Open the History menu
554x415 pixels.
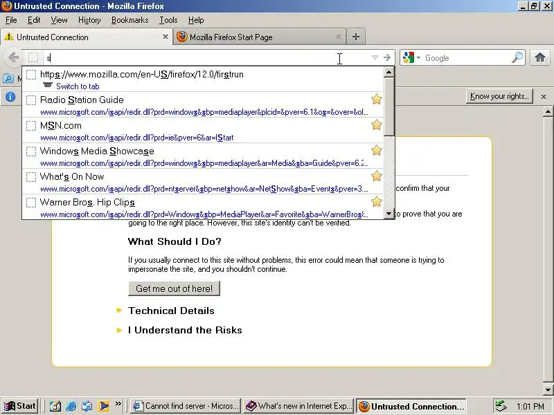pyautogui.click(x=89, y=20)
